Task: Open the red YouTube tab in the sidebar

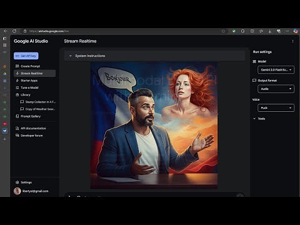Action: (5, 124)
